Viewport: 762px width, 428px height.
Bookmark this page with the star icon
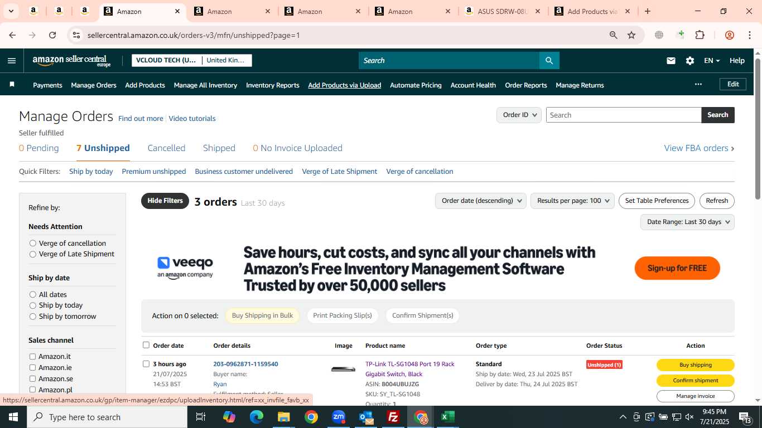[631, 35]
